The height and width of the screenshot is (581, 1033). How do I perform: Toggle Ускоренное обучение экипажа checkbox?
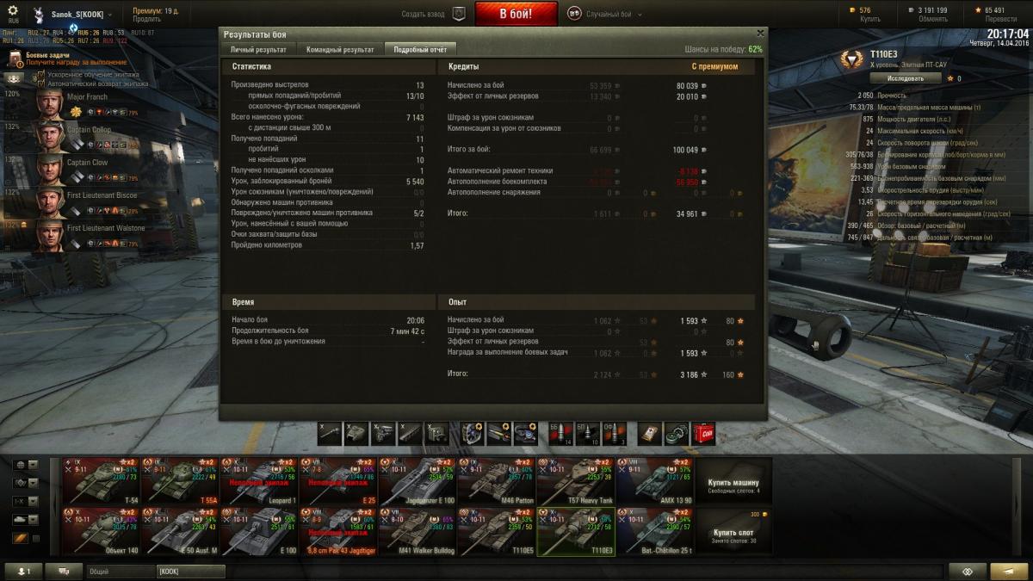point(40,75)
